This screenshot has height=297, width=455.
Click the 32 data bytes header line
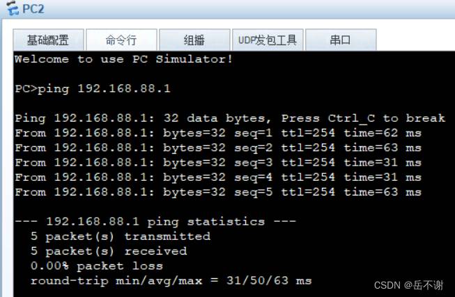point(230,118)
